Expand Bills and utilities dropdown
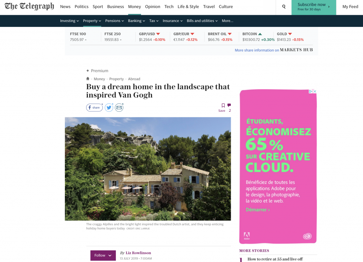 coord(202,21)
